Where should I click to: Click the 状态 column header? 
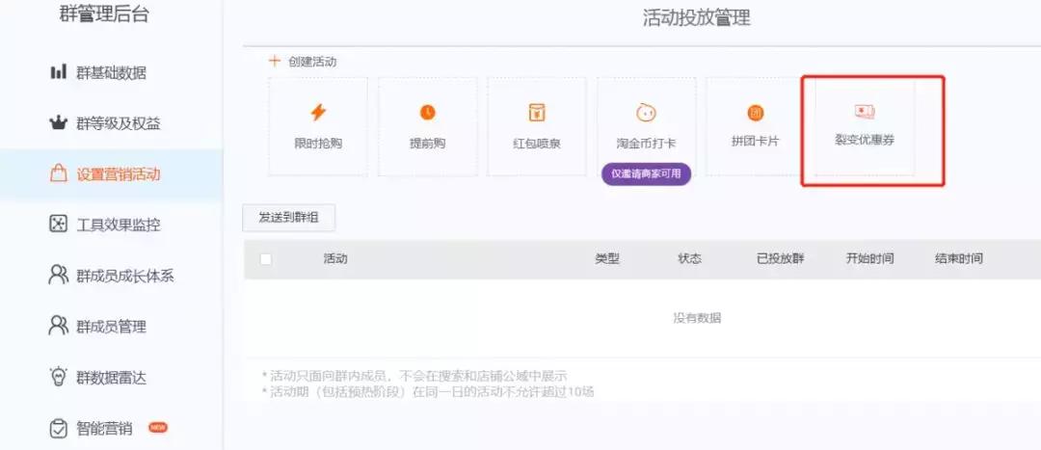pos(689,259)
